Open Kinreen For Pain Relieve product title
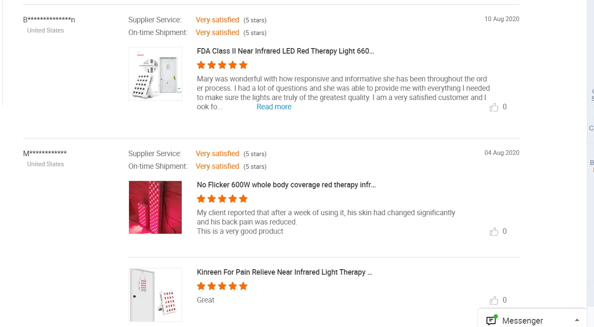The width and height of the screenshot is (594, 327). 285,272
